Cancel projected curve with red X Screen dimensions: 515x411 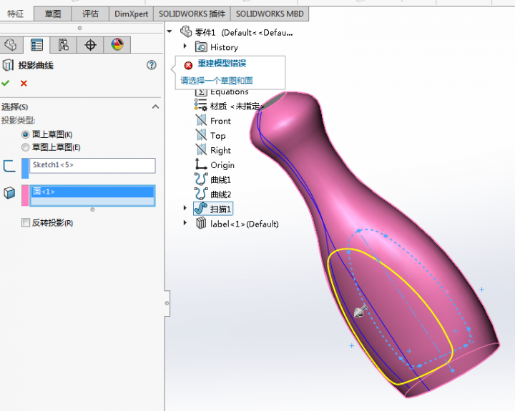24,84
